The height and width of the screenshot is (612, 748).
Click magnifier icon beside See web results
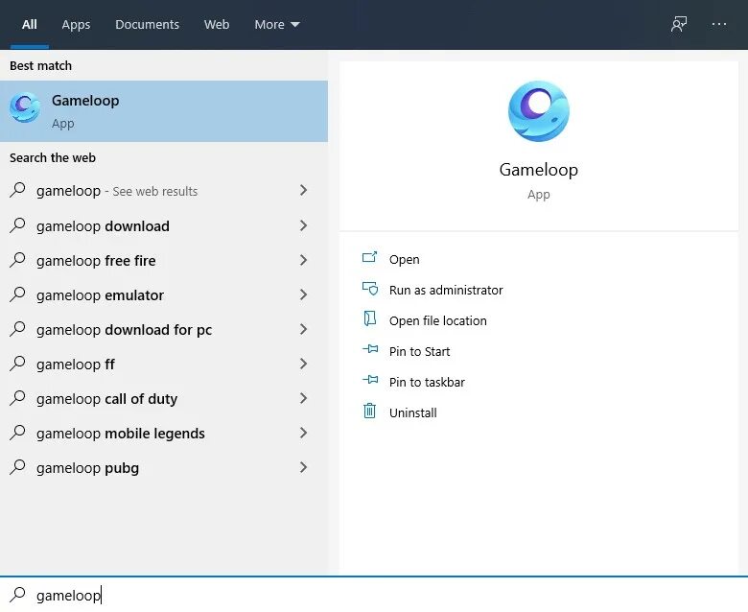(x=17, y=190)
